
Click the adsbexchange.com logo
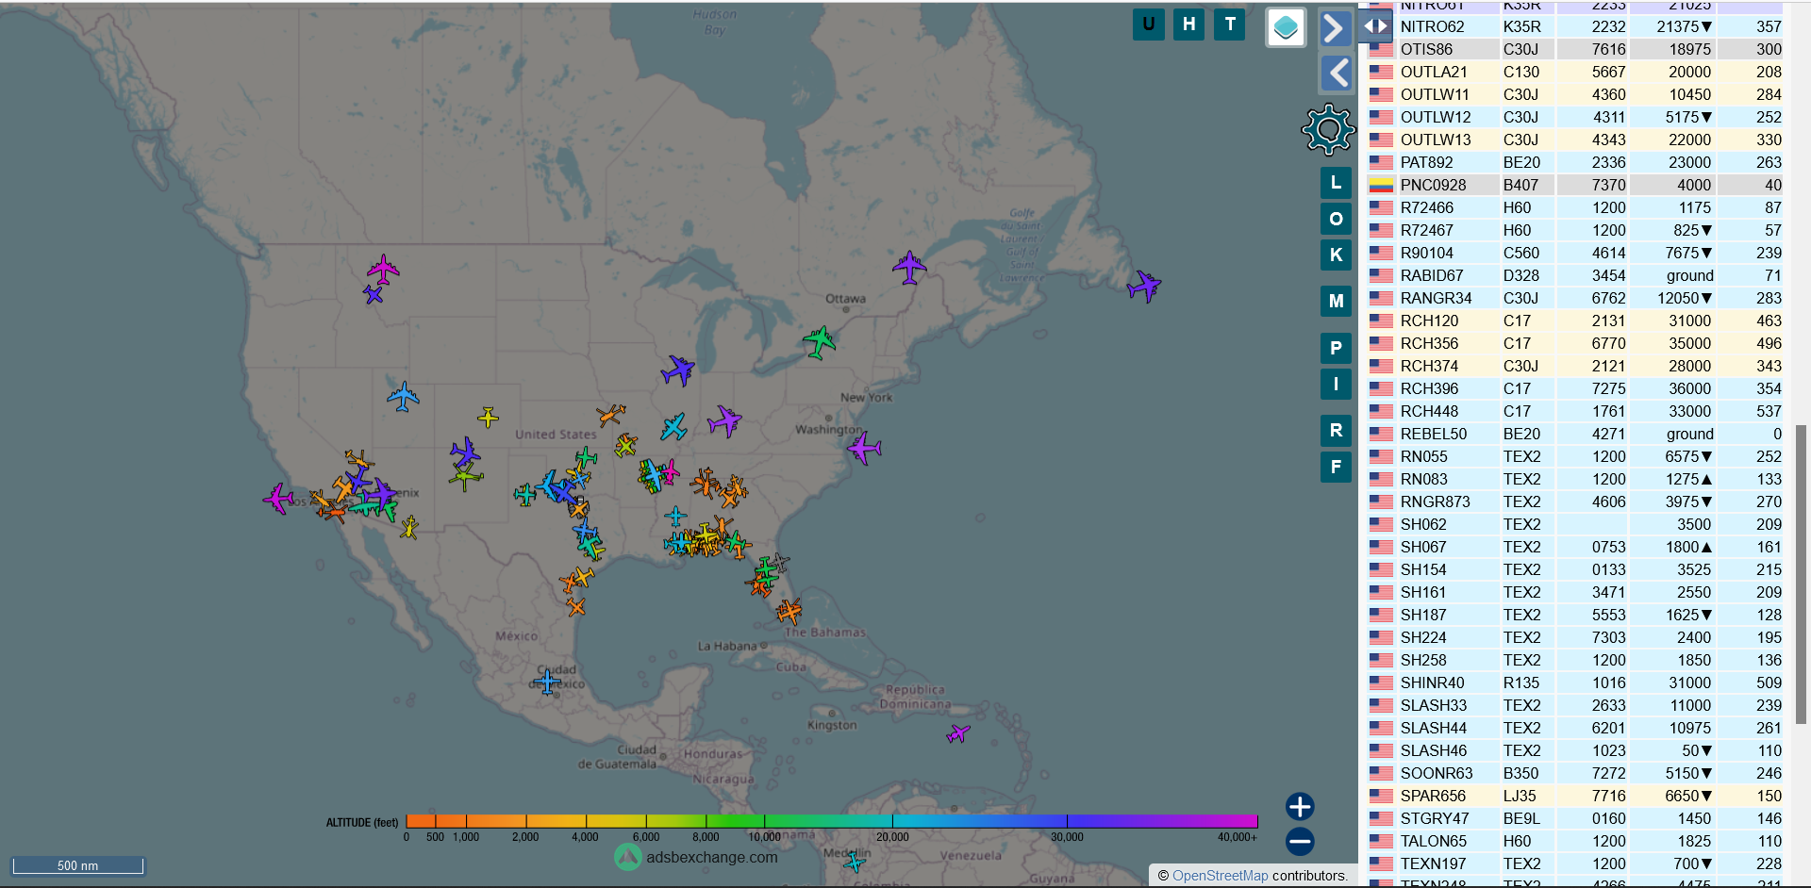696,857
